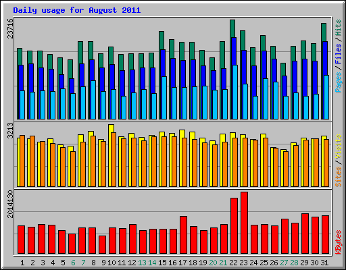346x270 pixels.
Task: Click green weekend day label 27
Action: (284, 263)
